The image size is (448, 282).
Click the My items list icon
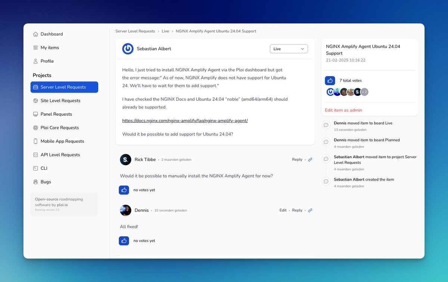35,48
